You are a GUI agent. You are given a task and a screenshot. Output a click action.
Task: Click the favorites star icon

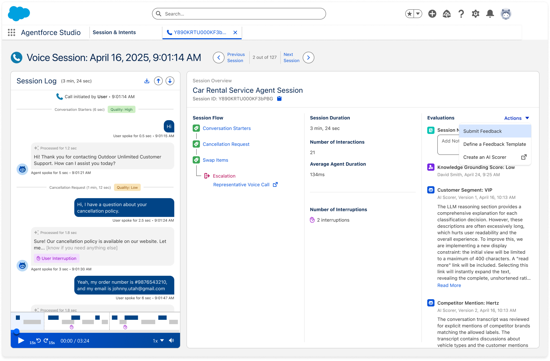[x=409, y=14]
